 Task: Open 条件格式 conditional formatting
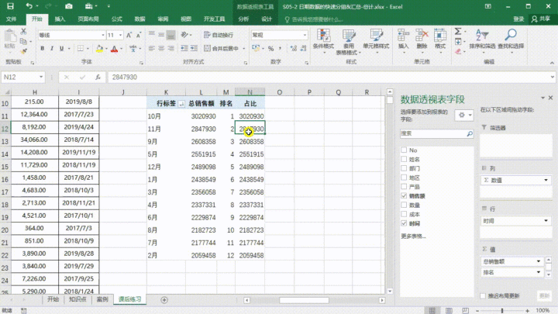(x=323, y=42)
